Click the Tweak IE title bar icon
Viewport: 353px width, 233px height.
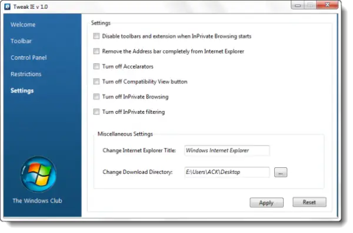pos(7,6)
